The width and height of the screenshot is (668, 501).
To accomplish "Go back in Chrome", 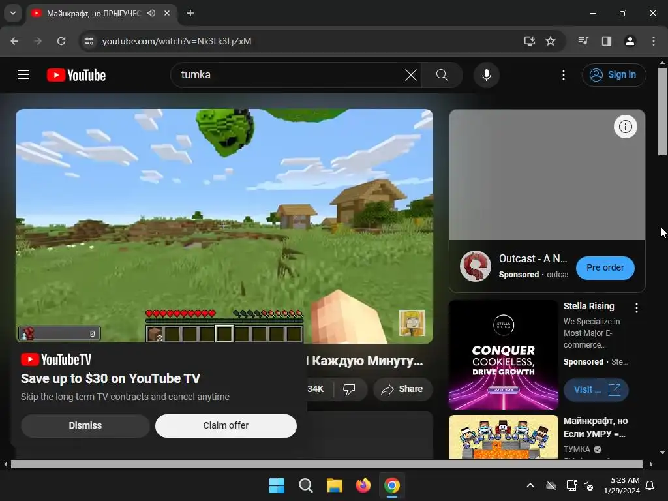I will 14,41.
